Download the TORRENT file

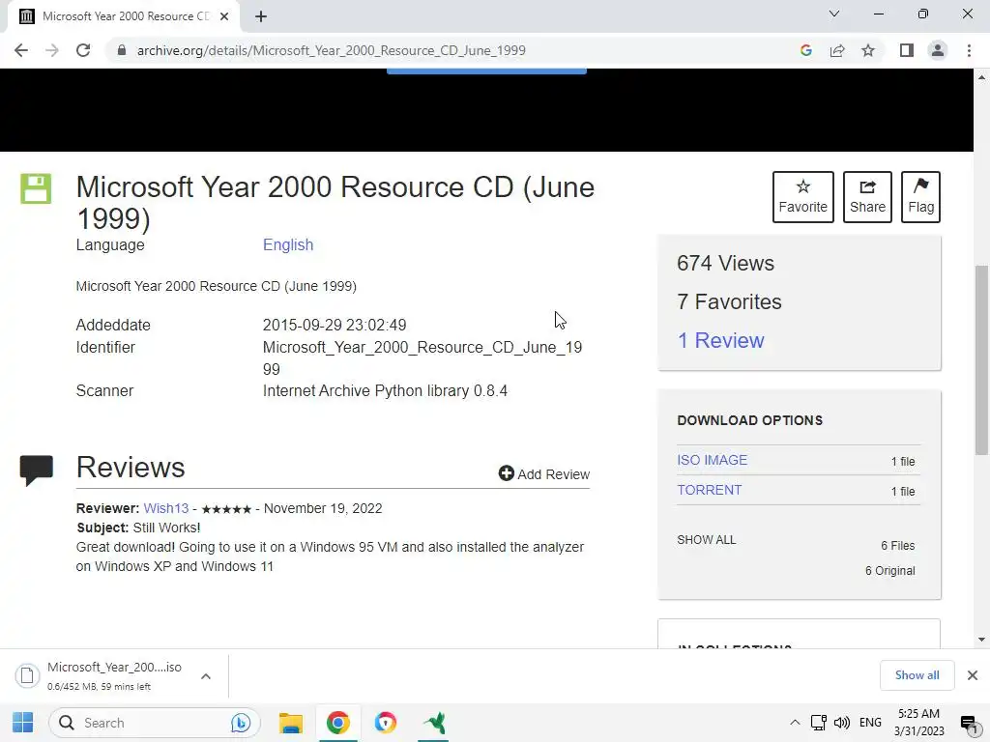tap(709, 490)
